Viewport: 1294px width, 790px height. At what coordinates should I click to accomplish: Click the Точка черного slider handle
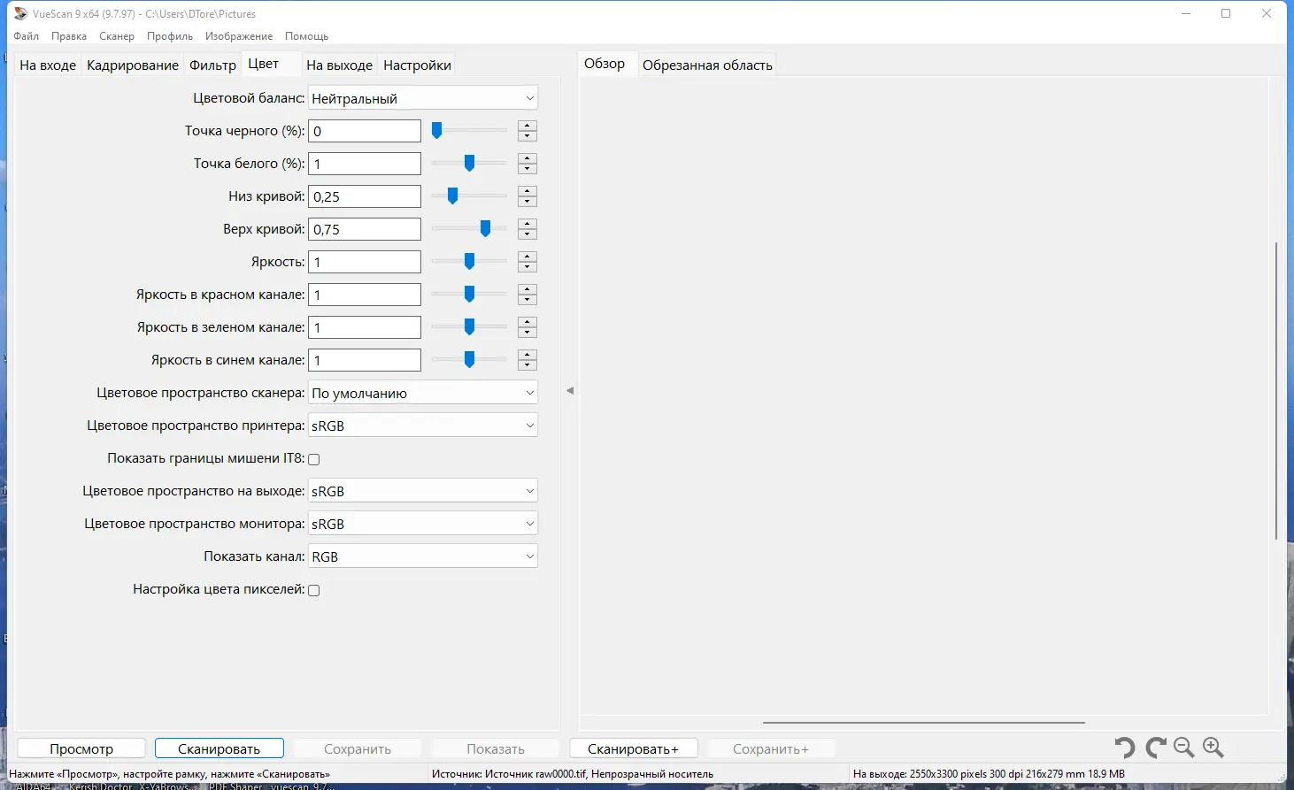coord(436,131)
